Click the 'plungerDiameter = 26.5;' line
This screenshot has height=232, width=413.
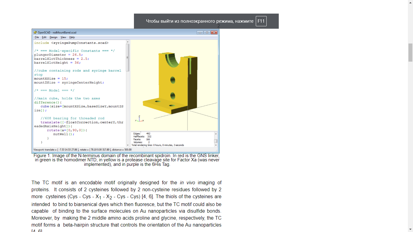coord(58,55)
